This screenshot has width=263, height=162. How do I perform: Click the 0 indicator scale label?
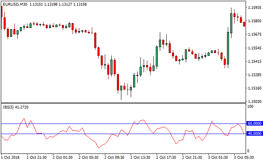[x=248, y=151]
